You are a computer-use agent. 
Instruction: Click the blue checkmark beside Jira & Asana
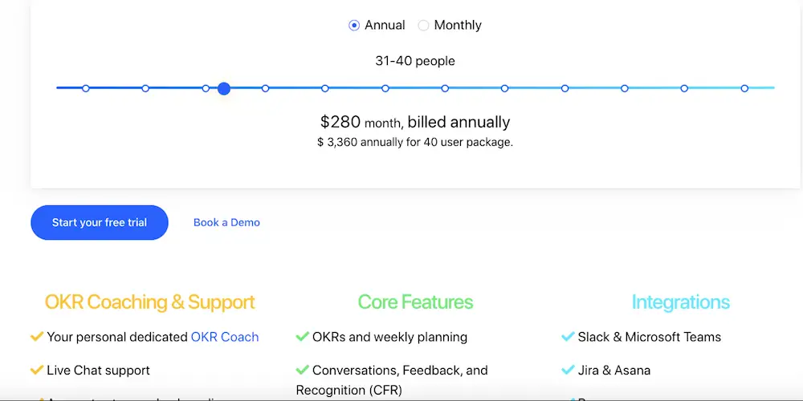coord(568,370)
